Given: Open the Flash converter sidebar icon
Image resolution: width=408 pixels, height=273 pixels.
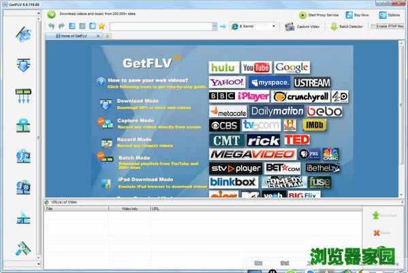Looking at the screenshot, I should click(23, 156).
